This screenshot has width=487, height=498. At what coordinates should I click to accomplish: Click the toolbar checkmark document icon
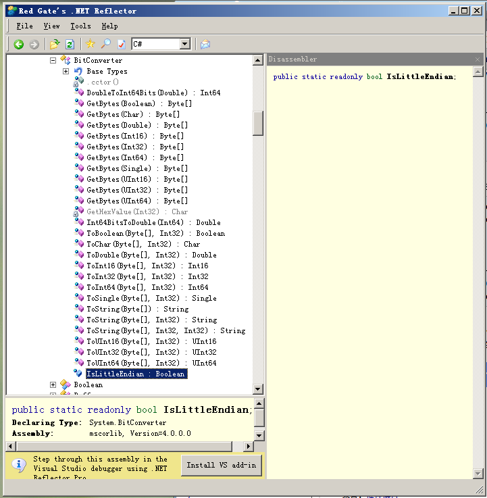tap(122, 44)
